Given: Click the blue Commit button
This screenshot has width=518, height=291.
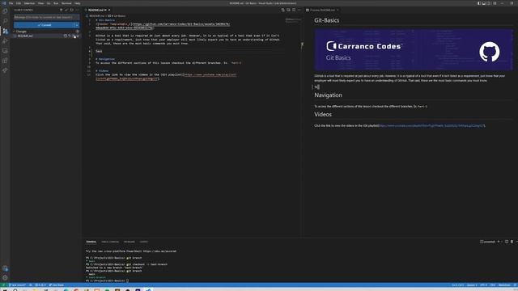Looking at the screenshot, I should (45, 25).
